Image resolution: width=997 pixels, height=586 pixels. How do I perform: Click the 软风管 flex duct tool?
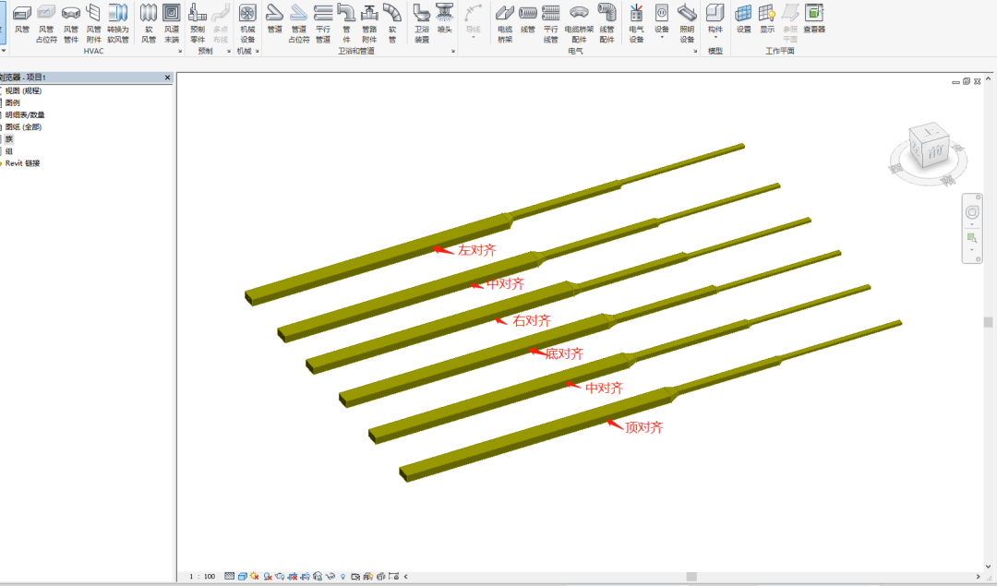pyautogui.click(x=149, y=20)
